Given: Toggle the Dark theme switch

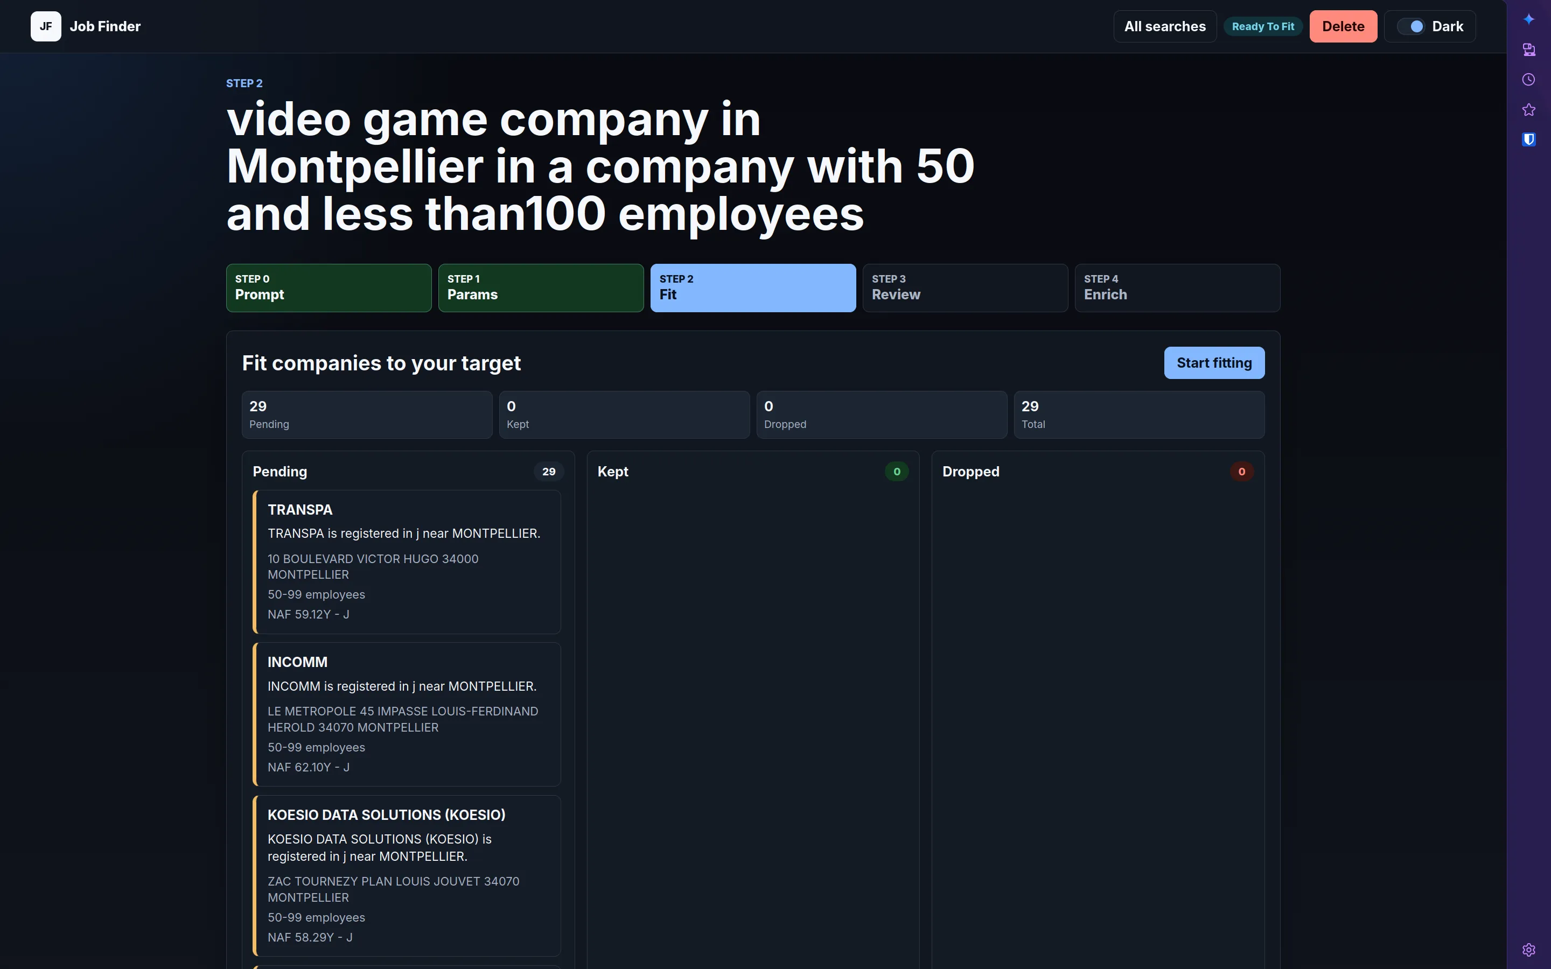Looking at the screenshot, I should point(1430,26).
